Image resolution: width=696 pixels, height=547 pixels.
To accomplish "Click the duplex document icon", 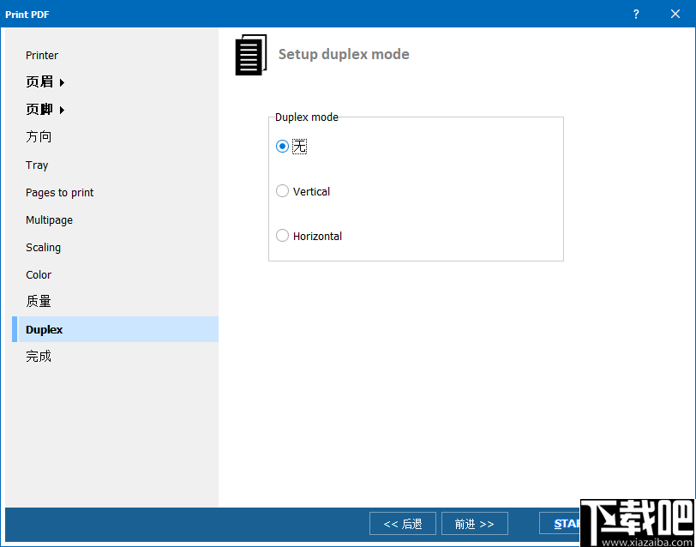I will (251, 54).
